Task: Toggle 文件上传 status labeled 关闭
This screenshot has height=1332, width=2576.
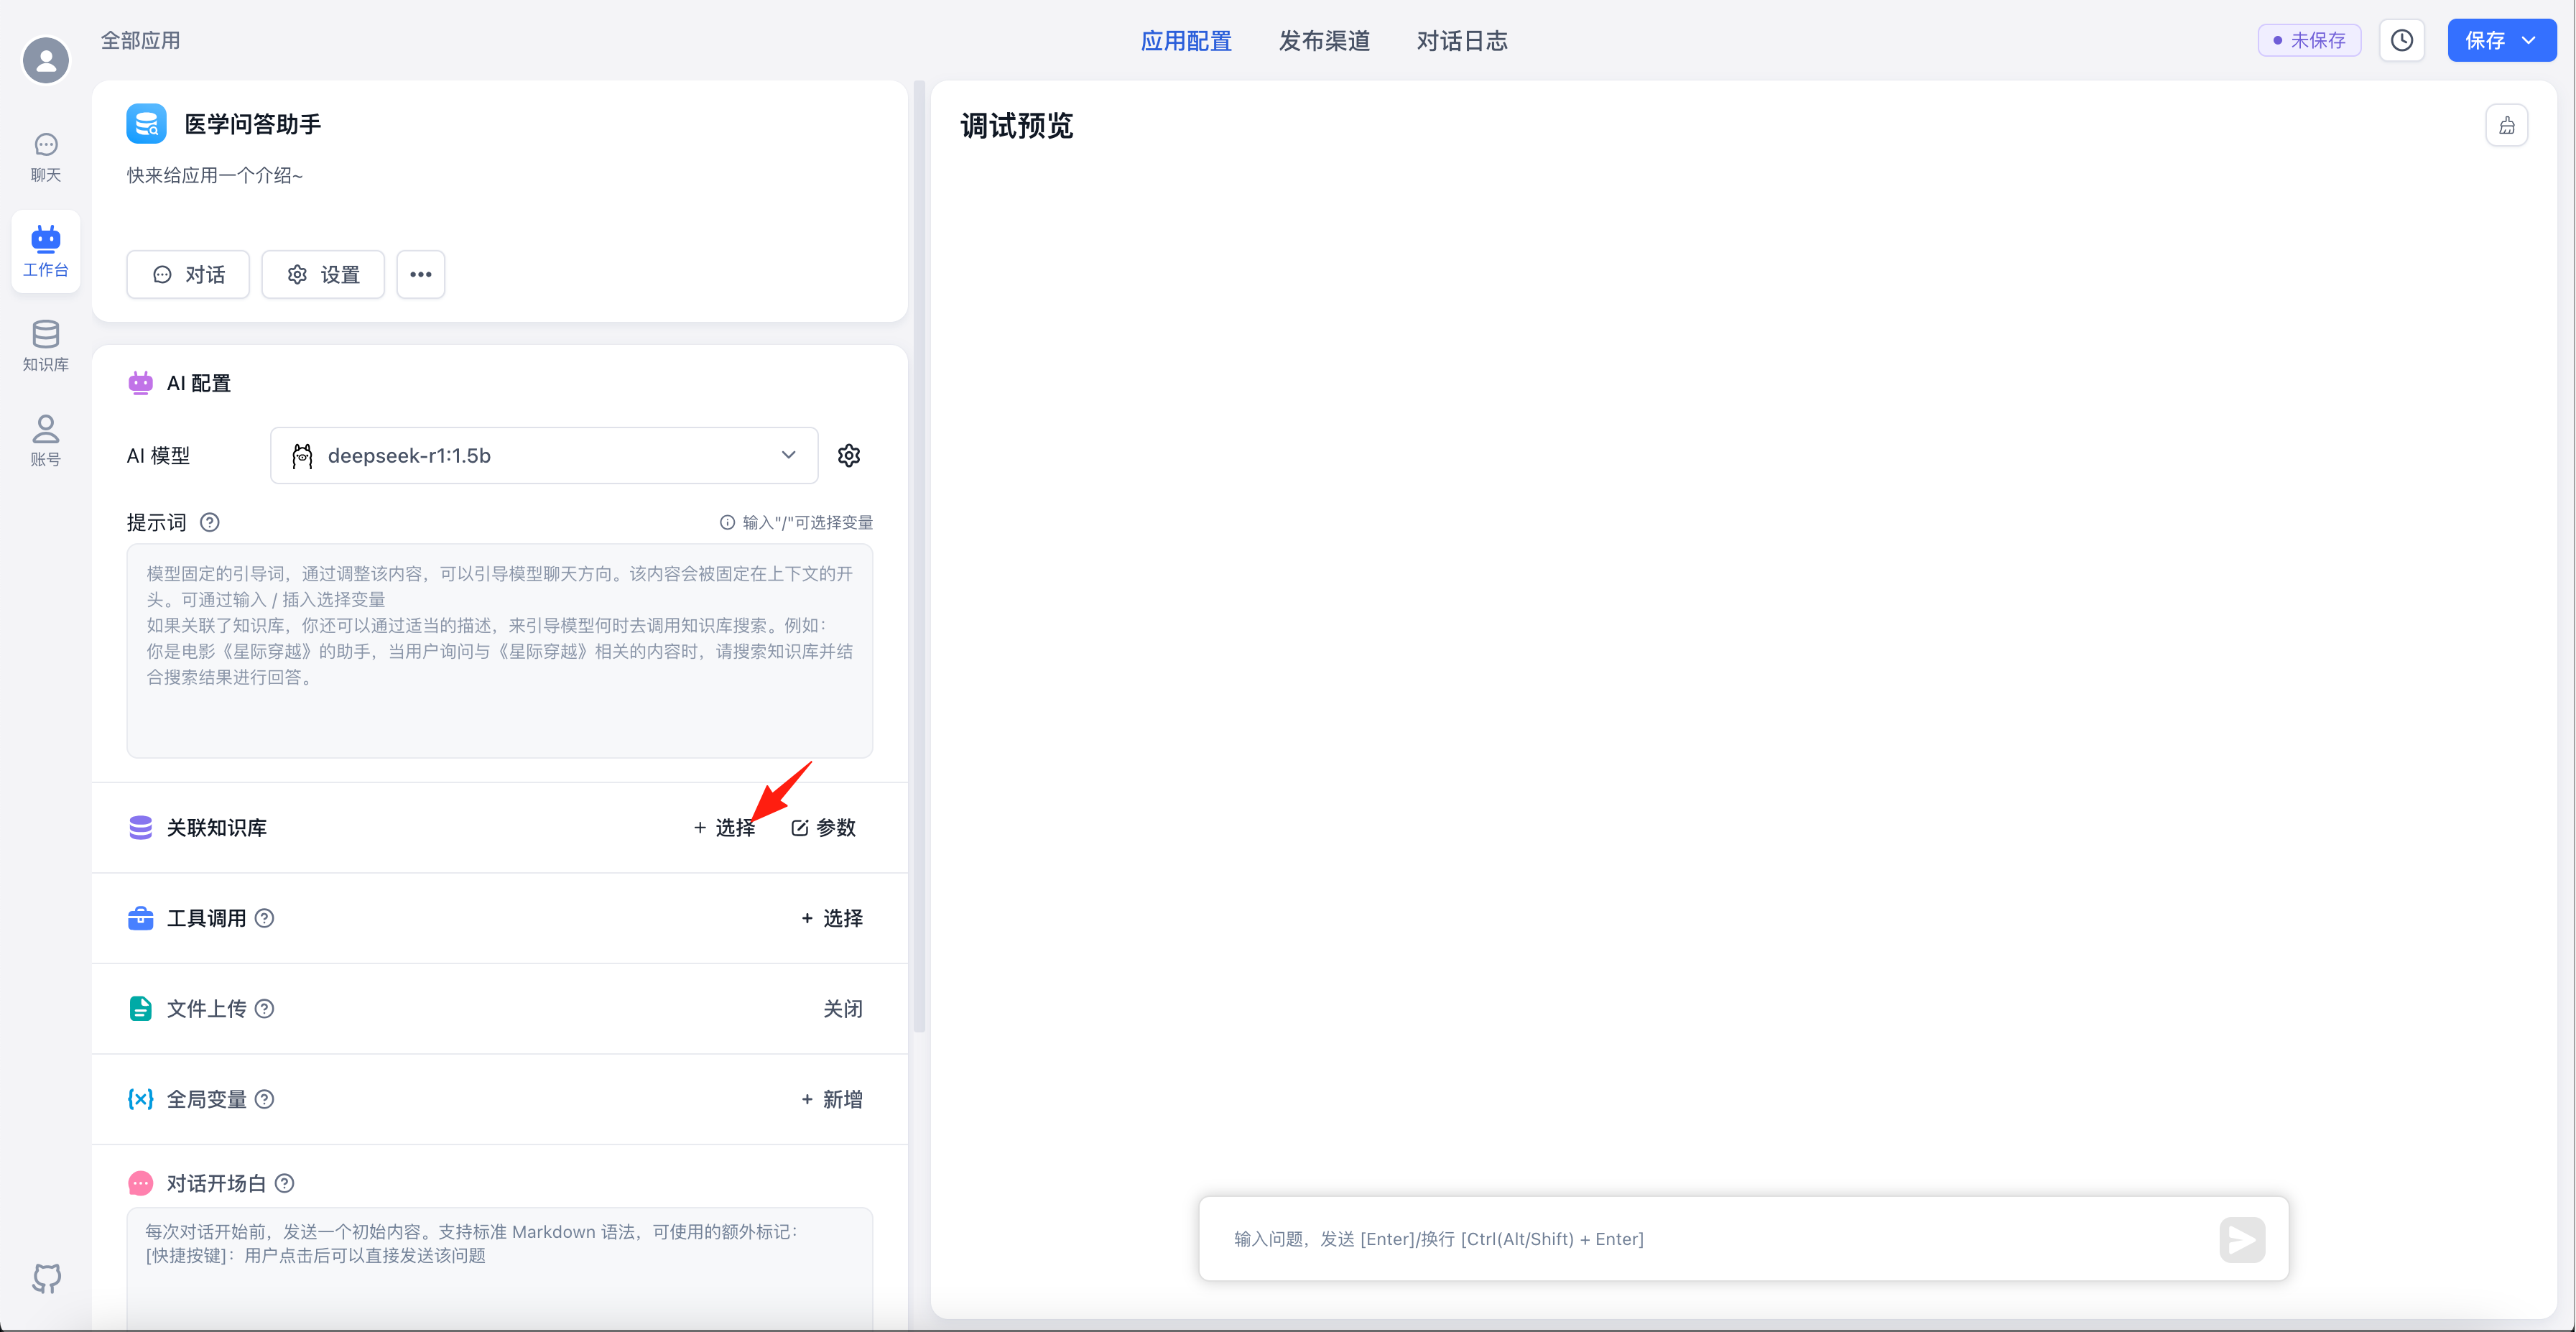Action: 842,1009
